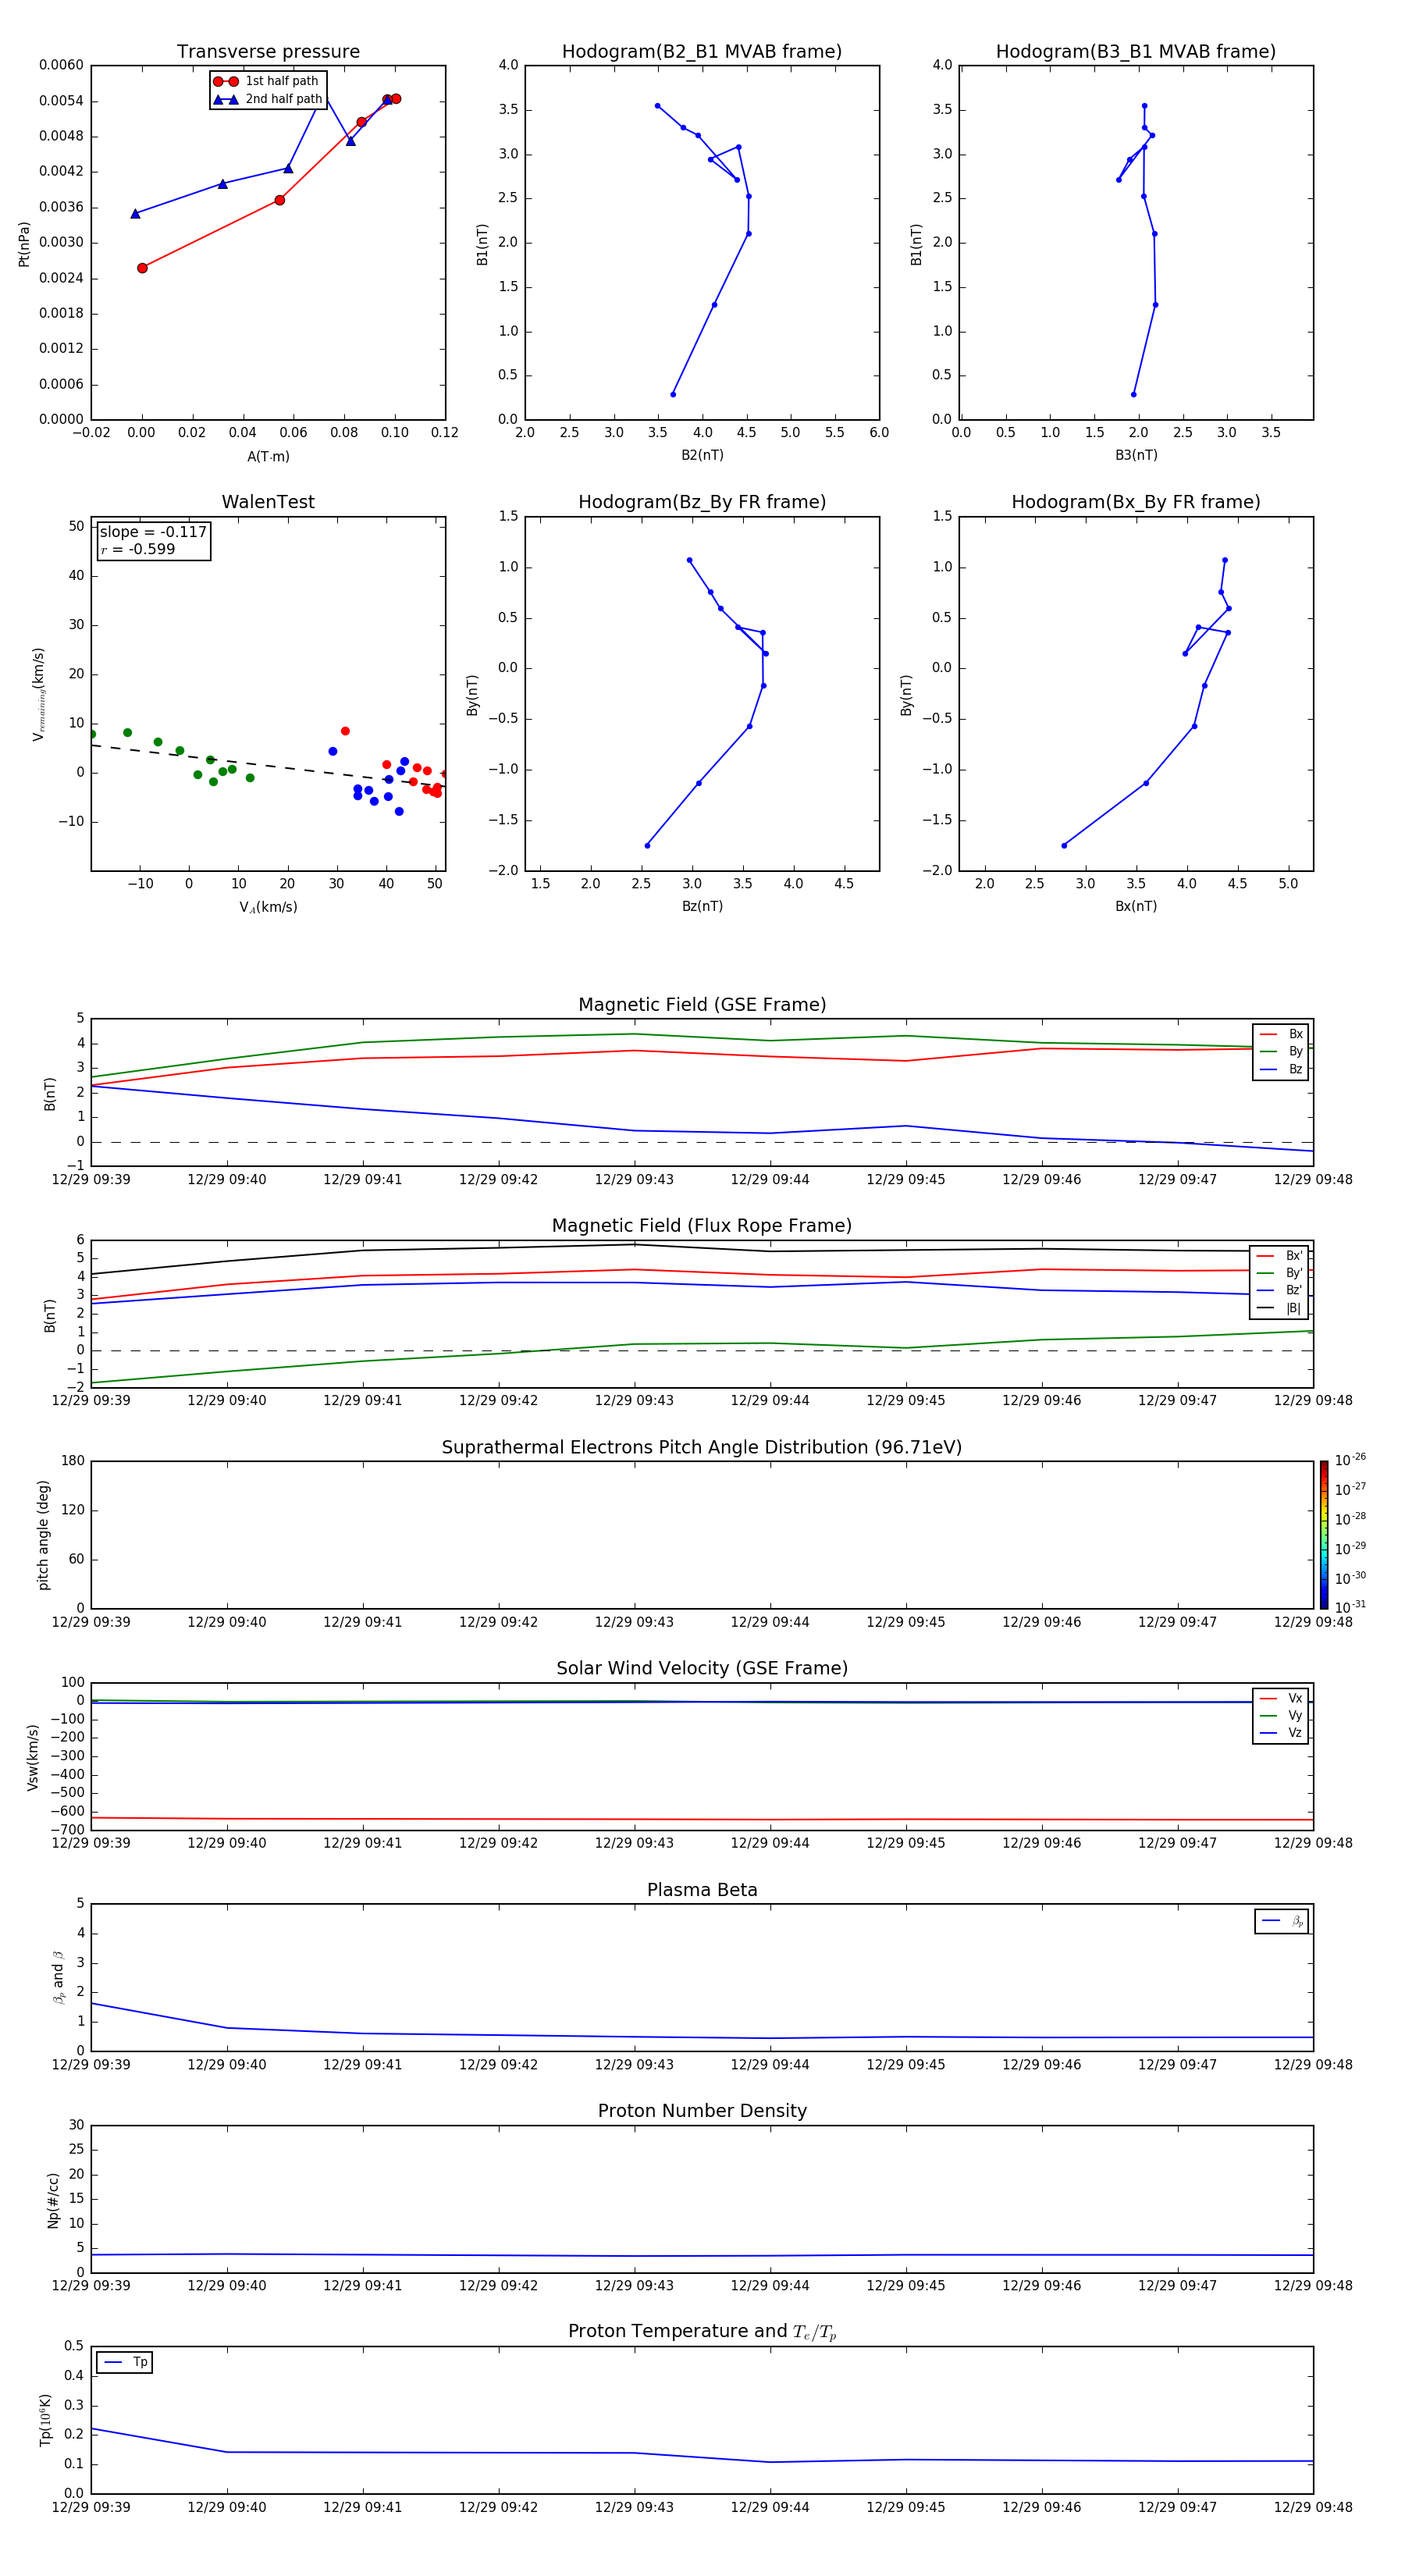The image size is (1405, 2576).
Task: Click the 'By' legend entry in GSE panel
Action: [x=1281, y=1051]
